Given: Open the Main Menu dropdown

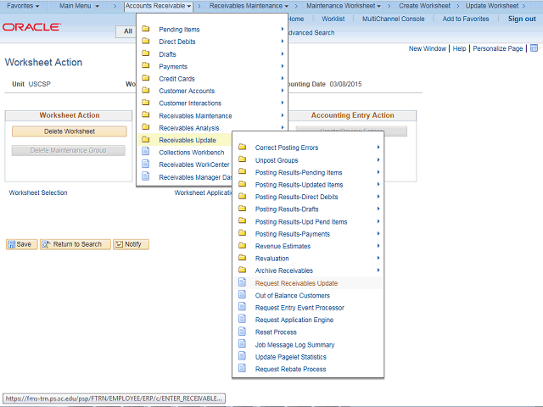Looking at the screenshot, I should 79,6.
